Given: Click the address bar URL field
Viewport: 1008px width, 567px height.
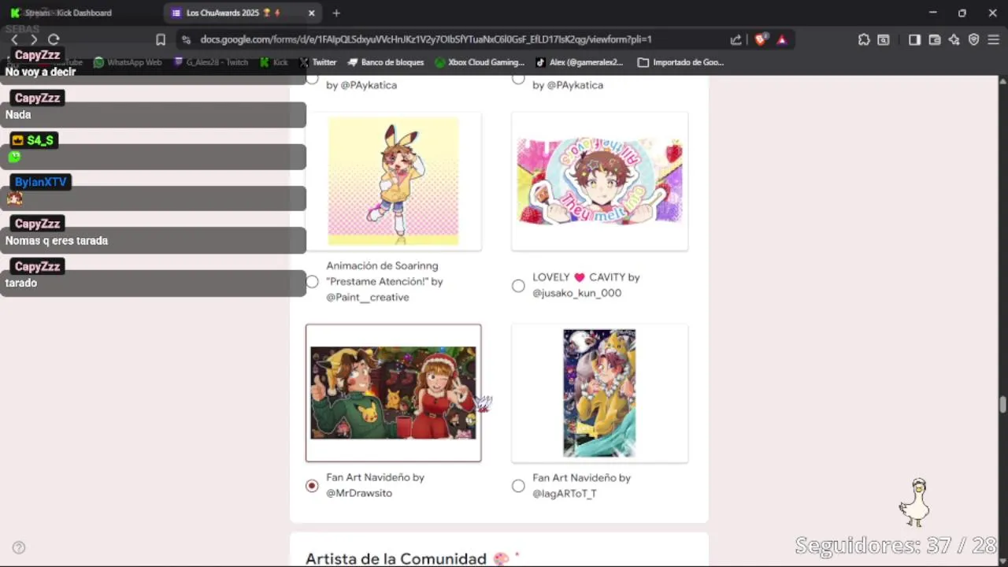Looking at the screenshot, I should point(425,39).
